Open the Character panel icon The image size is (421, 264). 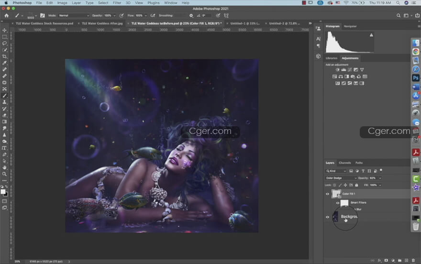coord(318,39)
